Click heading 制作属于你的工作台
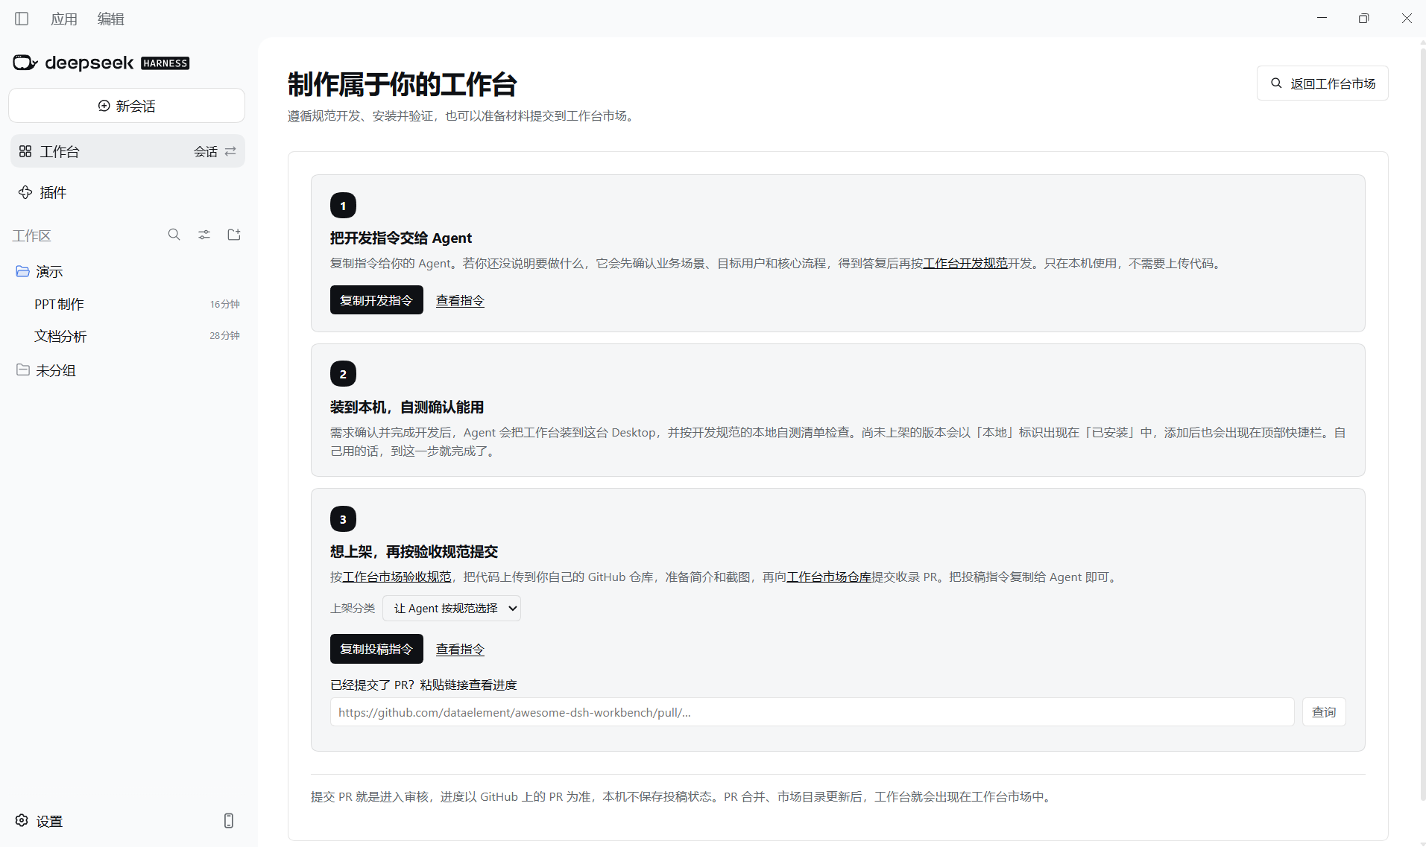 coord(402,84)
